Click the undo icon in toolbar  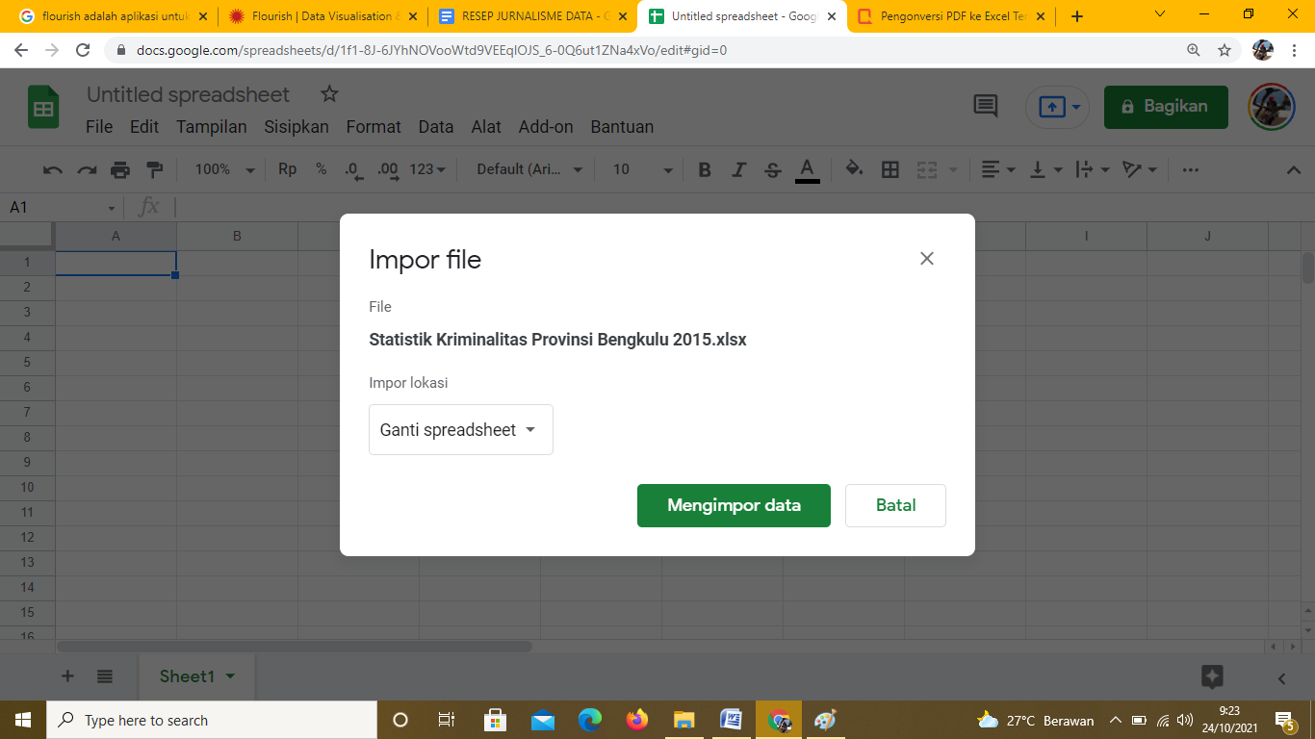tap(53, 170)
